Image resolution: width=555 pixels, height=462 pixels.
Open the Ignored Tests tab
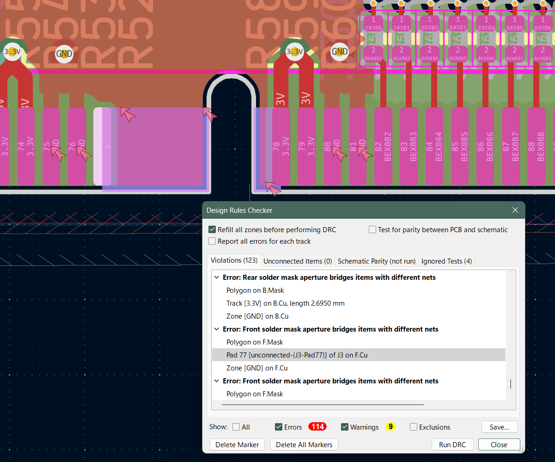tap(446, 261)
